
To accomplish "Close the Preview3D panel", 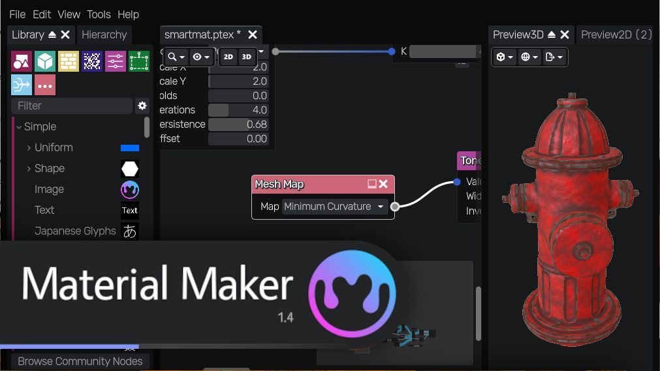I will click(x=565, y=35).
